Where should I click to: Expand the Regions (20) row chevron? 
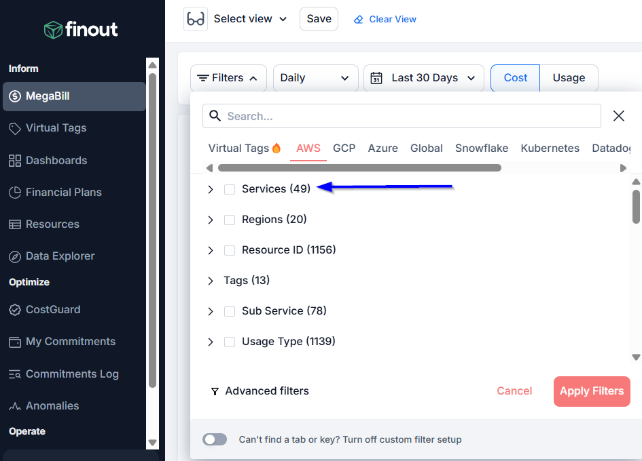point(211,220)
